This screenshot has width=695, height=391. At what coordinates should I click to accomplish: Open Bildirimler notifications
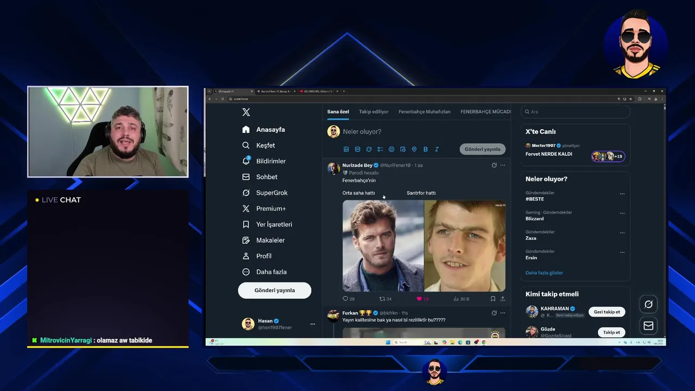click(x=263, y=161)
